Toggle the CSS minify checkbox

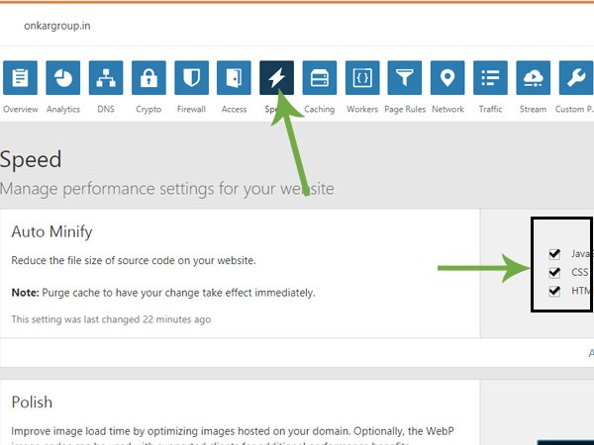[554, 273]
